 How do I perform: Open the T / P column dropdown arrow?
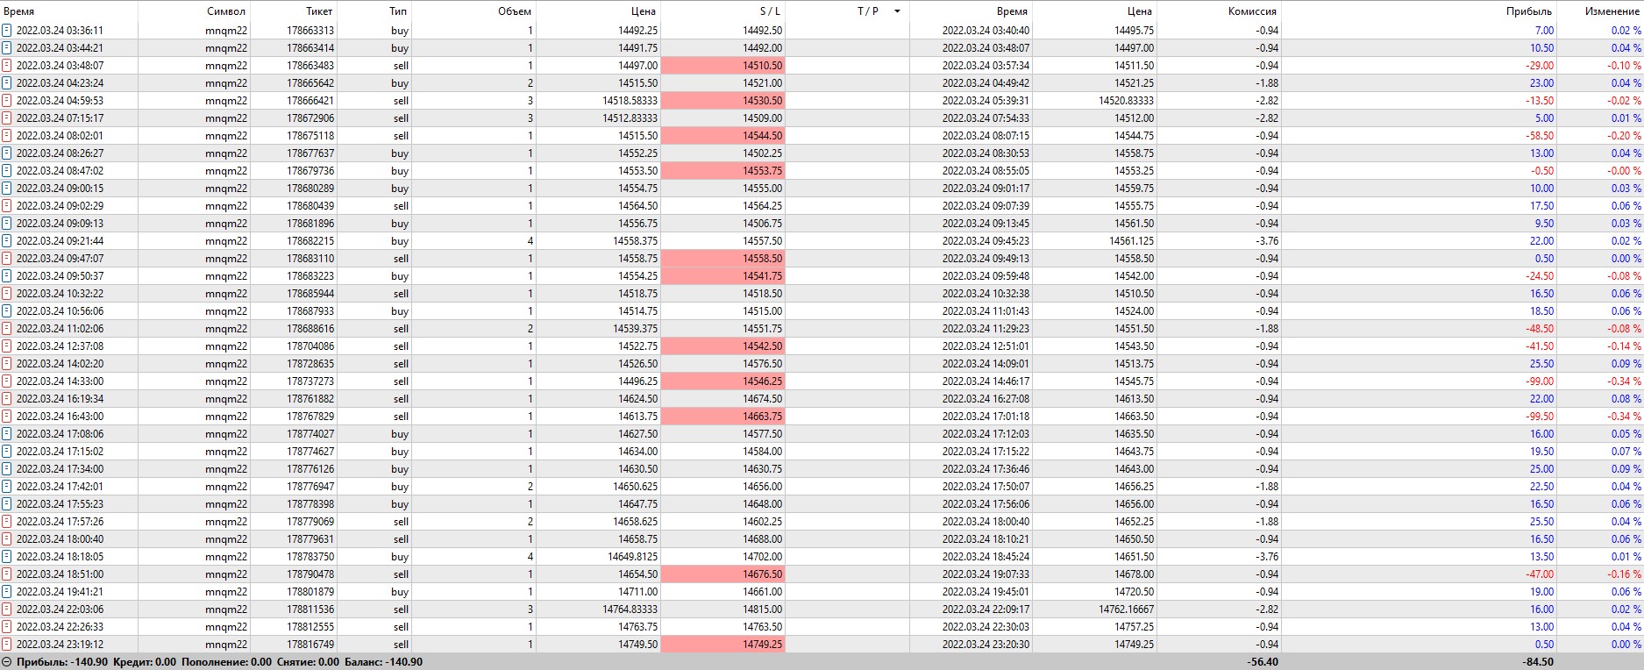[897, 11]
